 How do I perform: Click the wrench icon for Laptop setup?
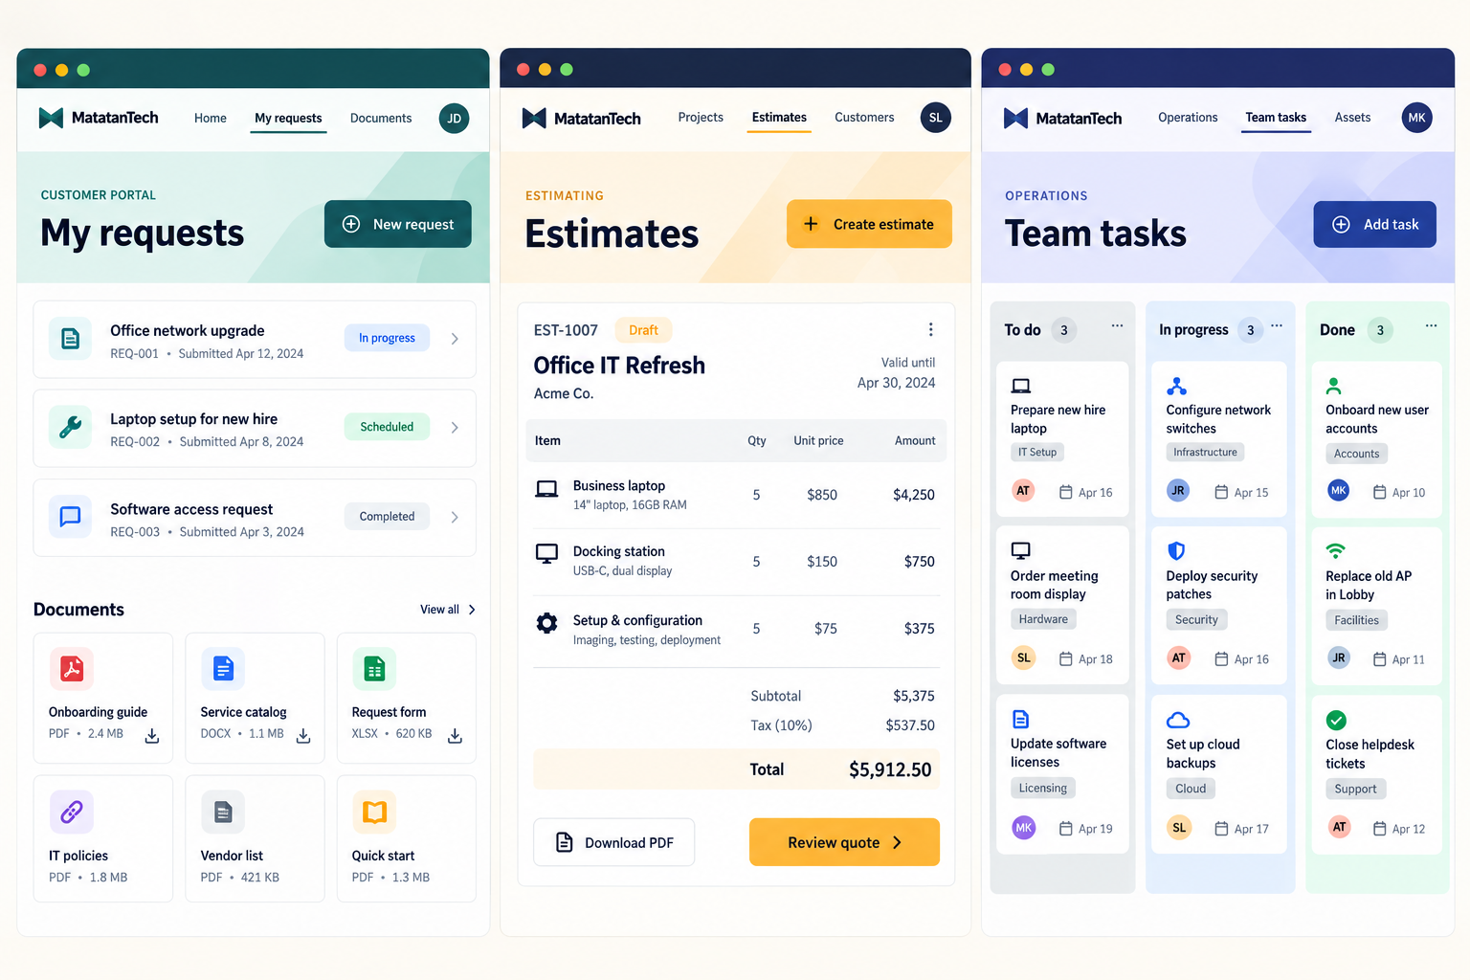point(71,427)
